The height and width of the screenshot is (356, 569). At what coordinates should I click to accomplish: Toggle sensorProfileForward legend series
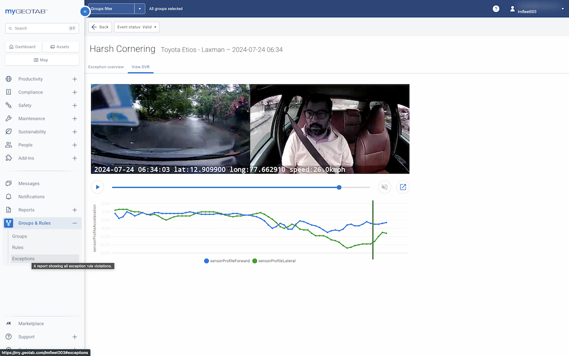(x=227, y=261)
